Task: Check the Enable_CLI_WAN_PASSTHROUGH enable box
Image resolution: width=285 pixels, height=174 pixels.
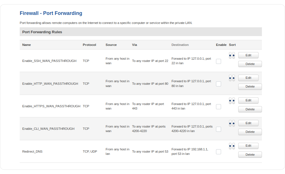Action: 219,129
